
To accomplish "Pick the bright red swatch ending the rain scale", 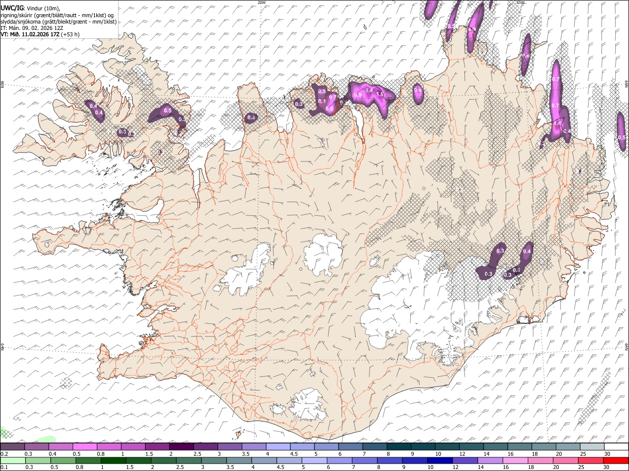I will pos(616,460).
